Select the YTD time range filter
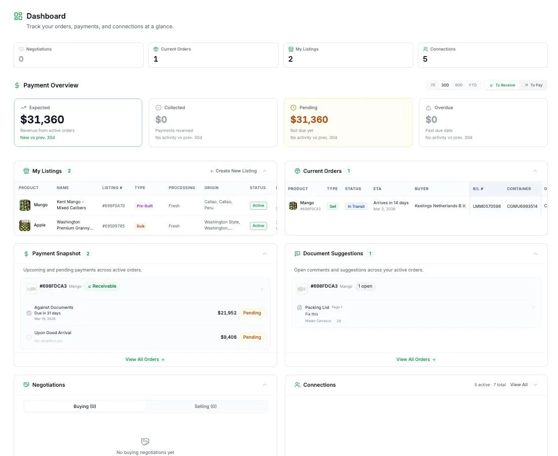This screenshot has width=558, height=456. pos(473,85)
